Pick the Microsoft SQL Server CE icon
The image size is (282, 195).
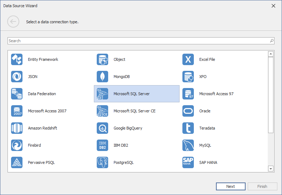coord(102,111)
